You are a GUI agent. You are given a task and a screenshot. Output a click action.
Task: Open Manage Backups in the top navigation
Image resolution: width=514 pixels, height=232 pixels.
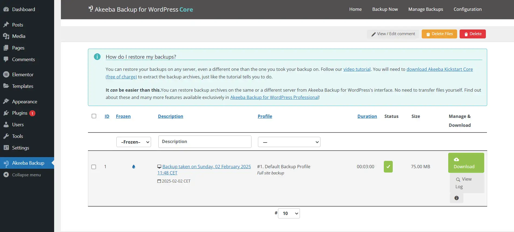coord(425,9)
